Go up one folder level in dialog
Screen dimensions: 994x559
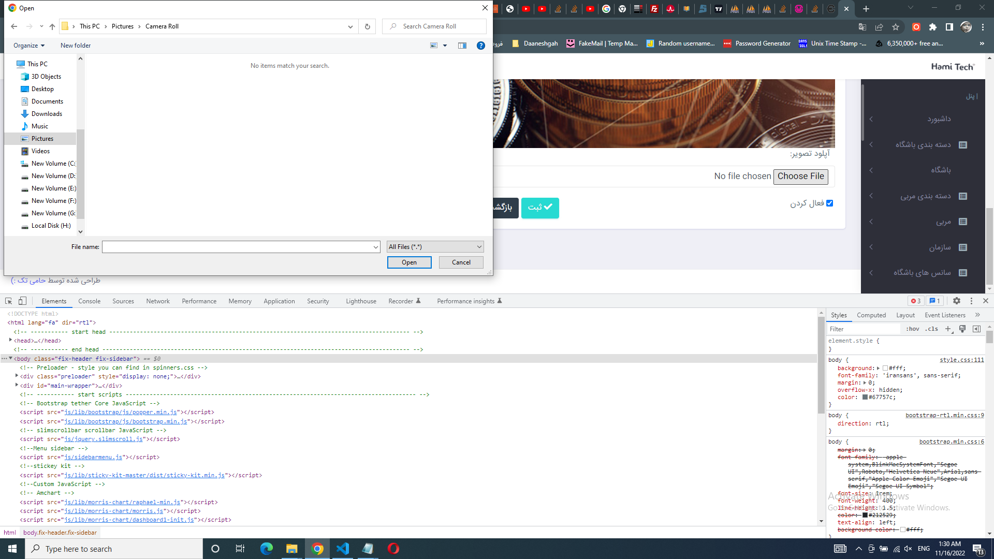52,26
